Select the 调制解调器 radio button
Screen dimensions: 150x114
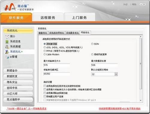coord(45,44)
